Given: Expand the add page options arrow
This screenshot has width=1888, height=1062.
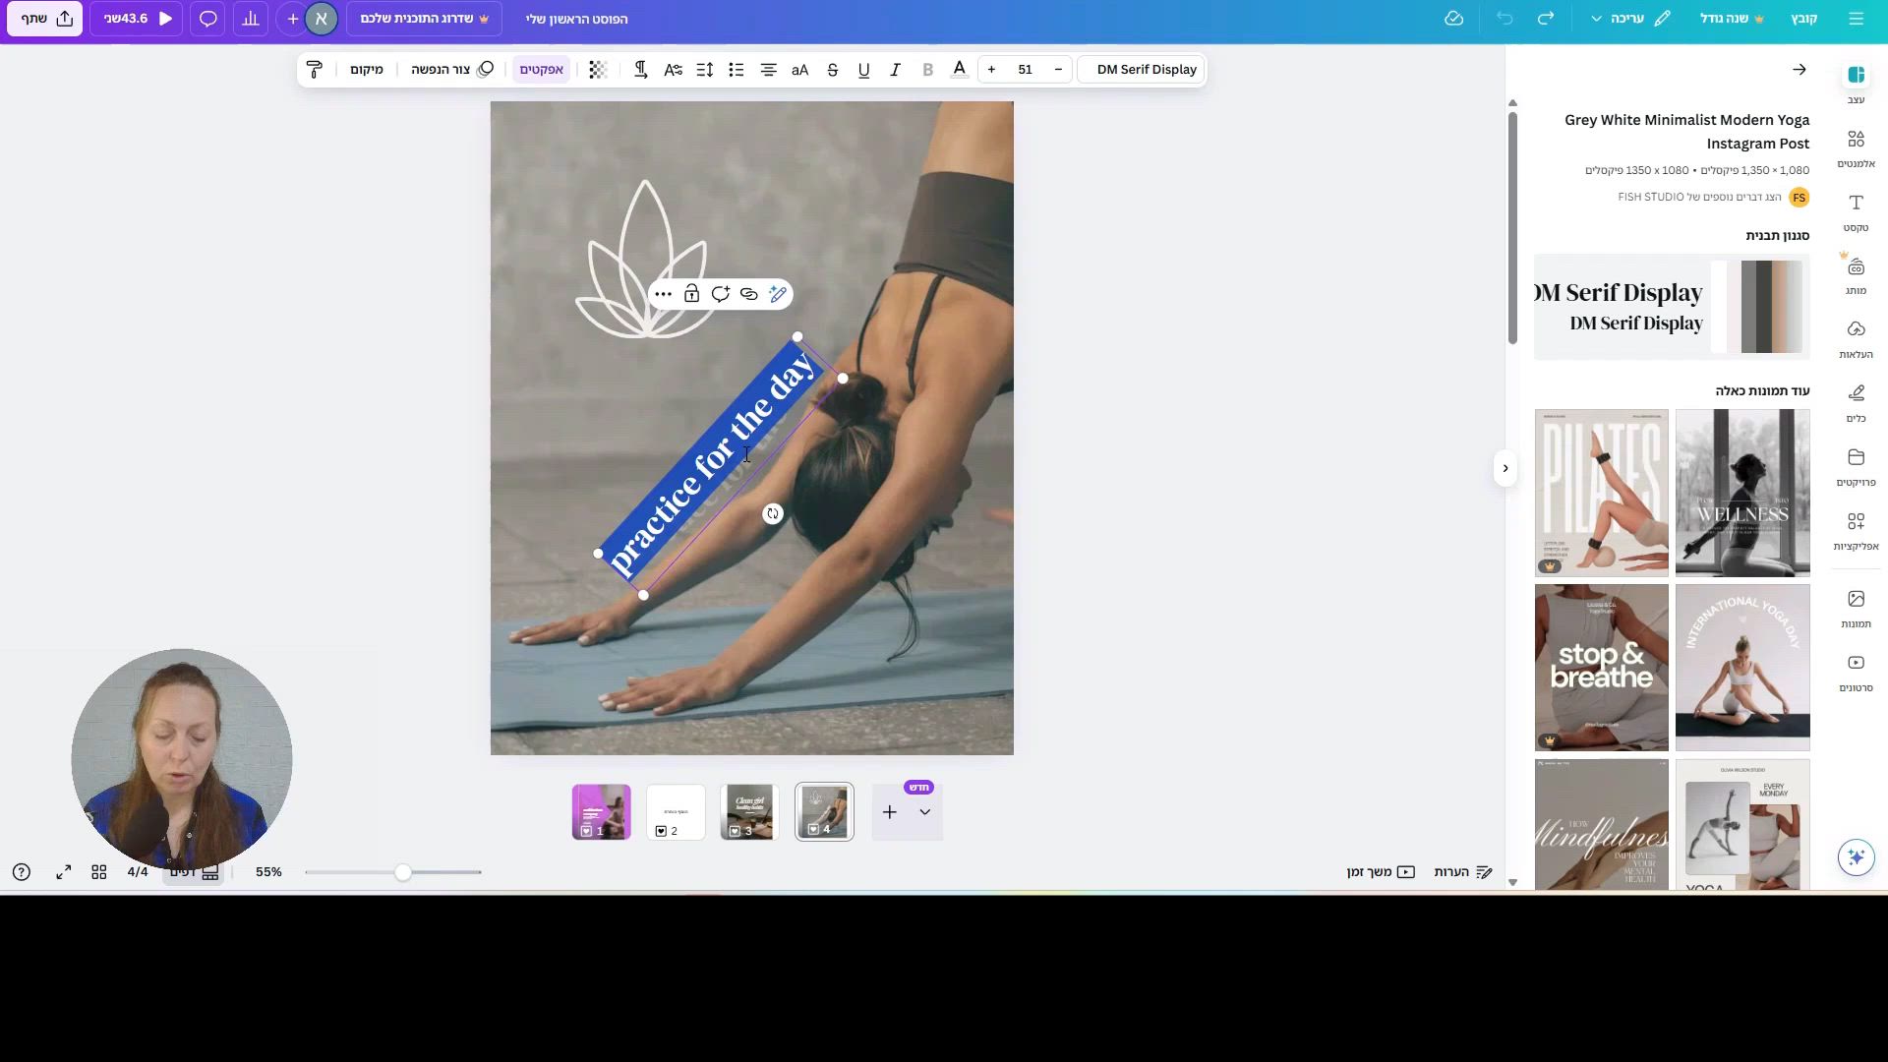Looking at the screenshot, I should pyautogui.click(x=924, y=812).
